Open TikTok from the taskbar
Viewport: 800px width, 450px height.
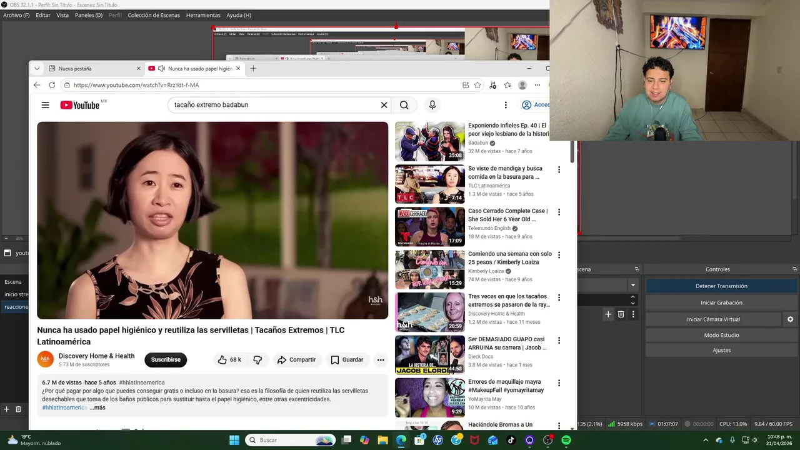tap(511, 440)
